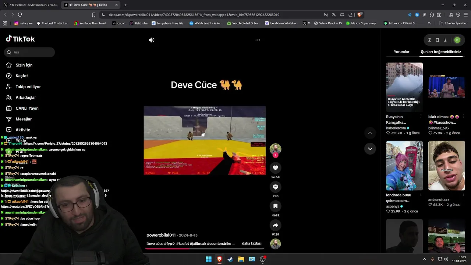Expand hidden bookmarks with double chevron
The image size is (471, 265).
[x=429, y=23]
